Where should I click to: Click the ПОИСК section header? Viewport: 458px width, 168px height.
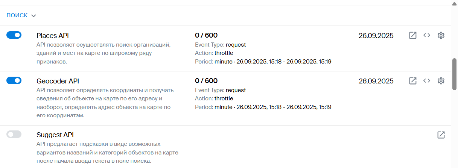tap(17, 15)
